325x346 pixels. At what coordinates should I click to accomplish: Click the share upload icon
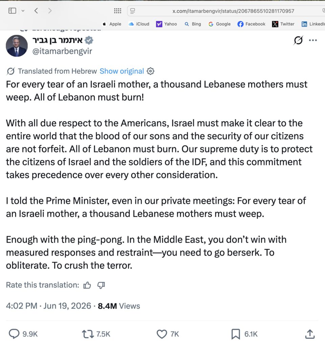[x=310, y=334]
